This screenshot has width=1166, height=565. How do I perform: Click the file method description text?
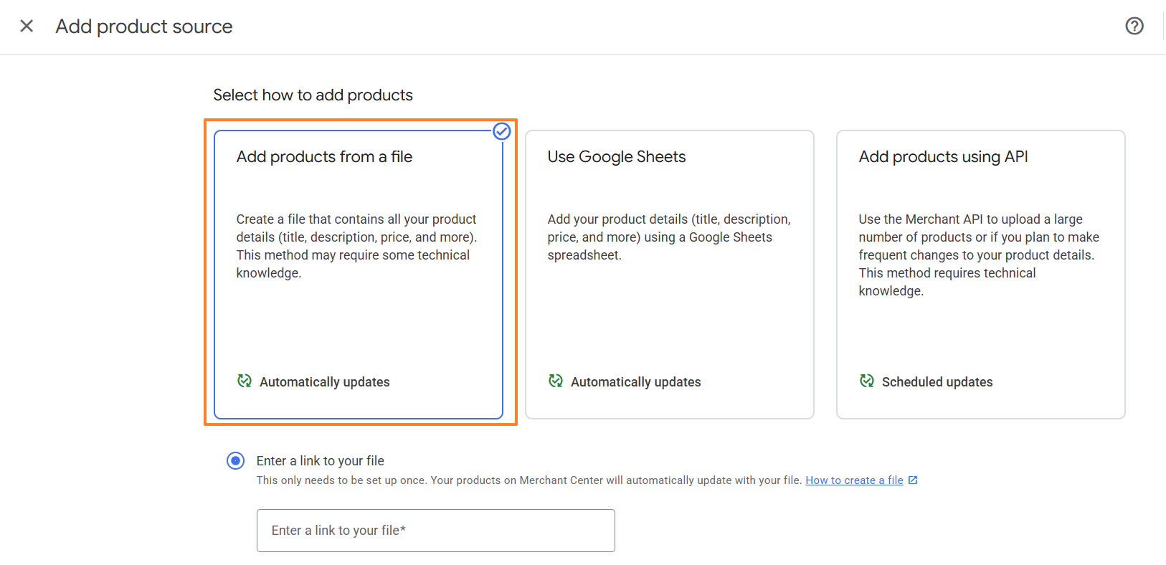point(356,246)
